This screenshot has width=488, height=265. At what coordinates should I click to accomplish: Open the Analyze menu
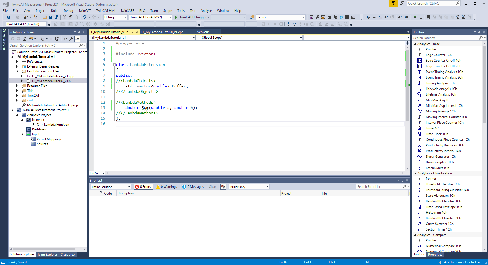pyautogui.click(x=206, y=11)
